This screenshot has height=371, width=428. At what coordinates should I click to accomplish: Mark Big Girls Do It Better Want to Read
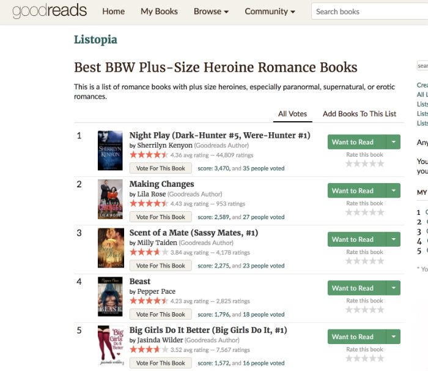click(x=356, y=337)
